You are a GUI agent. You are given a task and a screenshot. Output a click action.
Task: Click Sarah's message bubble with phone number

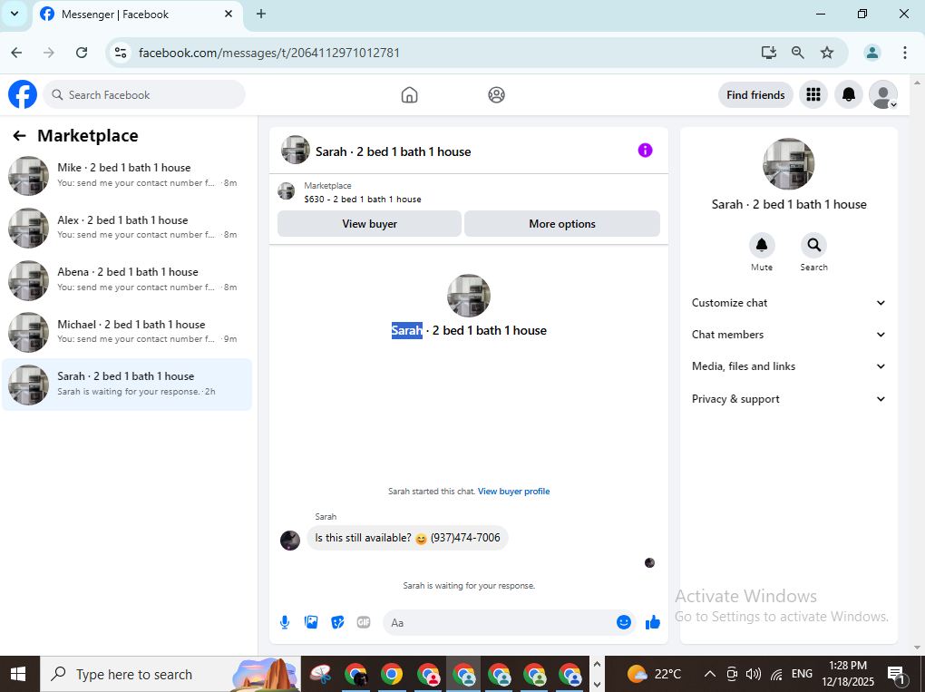pyautogui.click(x=408, y=538)
